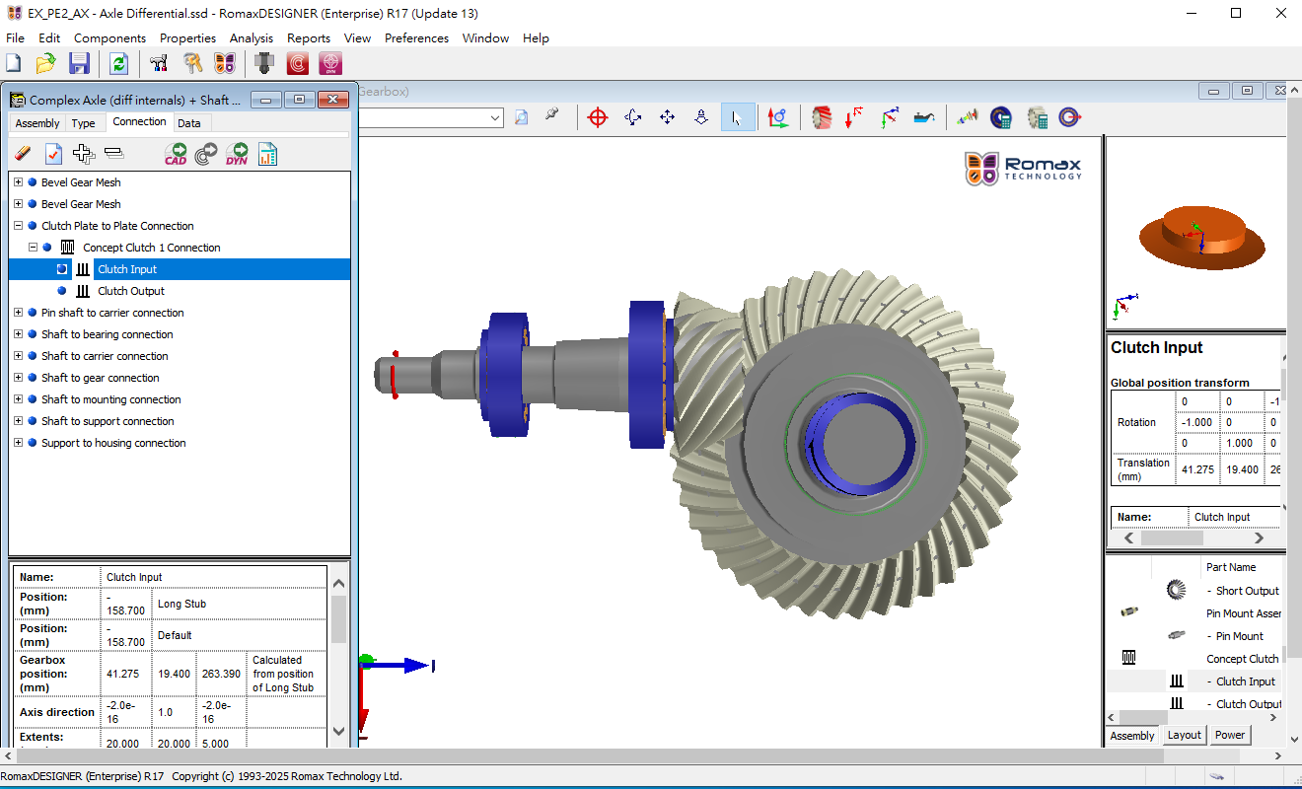Click the DYN export icon in panel

coord(237,154)
